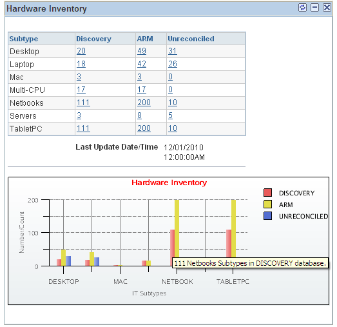
Task: Open Desktop ARM count 49
Action: [142, 51]
